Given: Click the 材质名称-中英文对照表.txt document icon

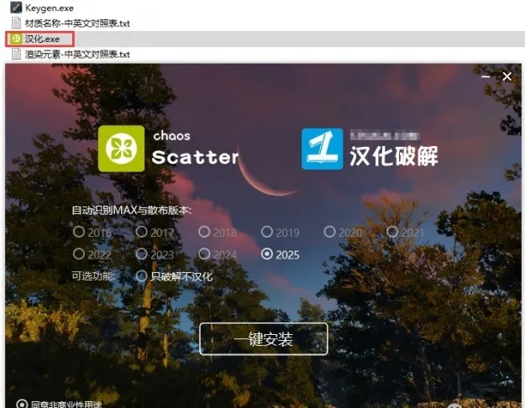Looking at the screenshot, I should point(16,24).
